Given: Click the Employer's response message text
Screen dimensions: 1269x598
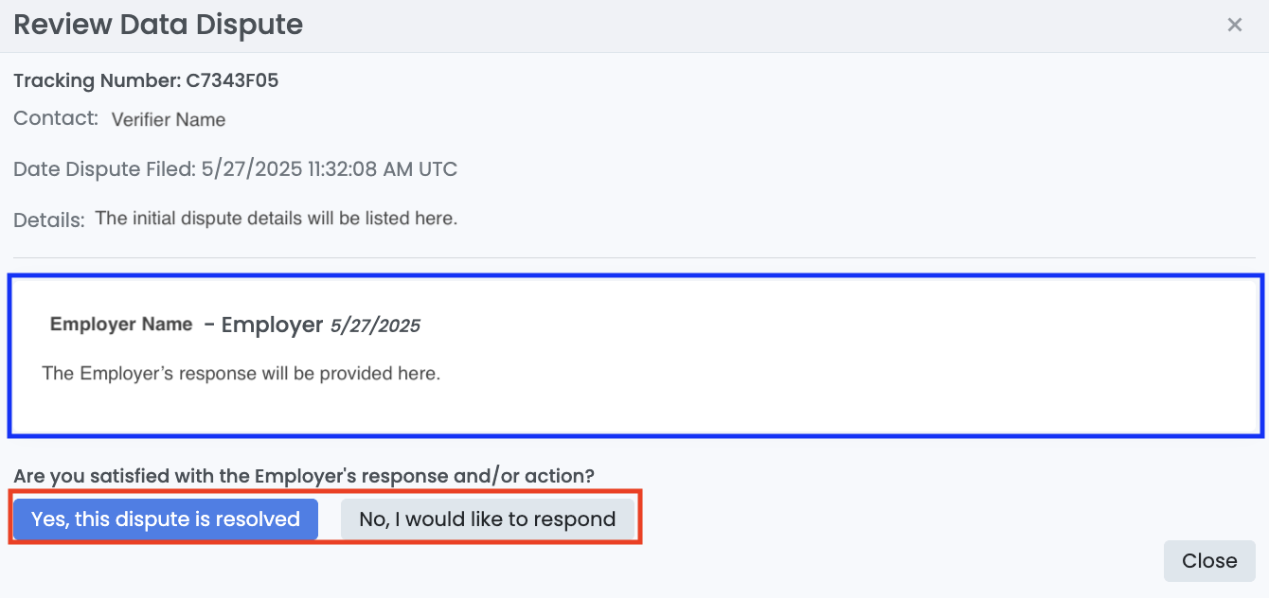Looking at the screenshot, I should pos(241,373).
